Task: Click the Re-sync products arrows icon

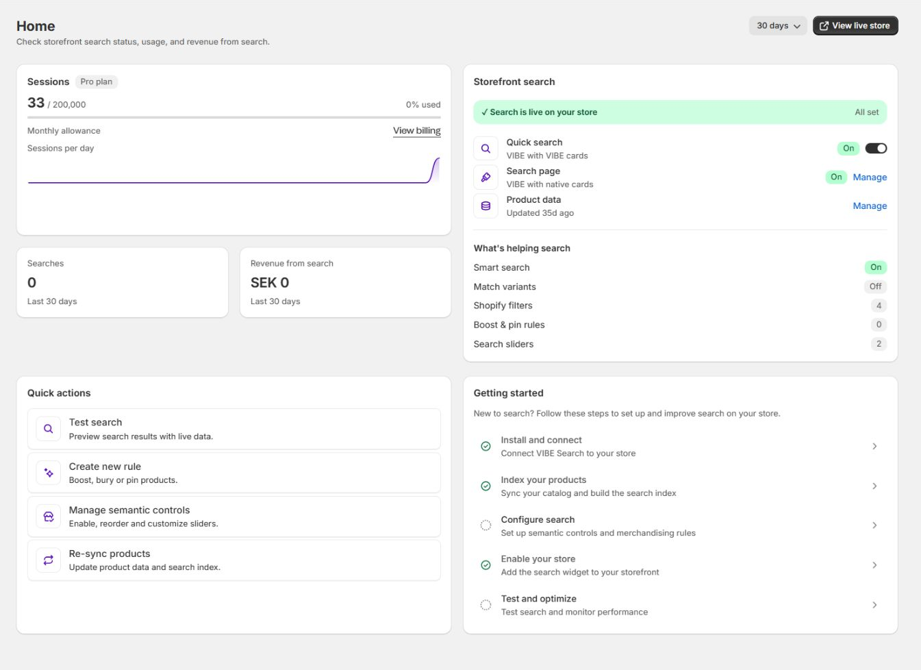Action: tap(49, 560)
